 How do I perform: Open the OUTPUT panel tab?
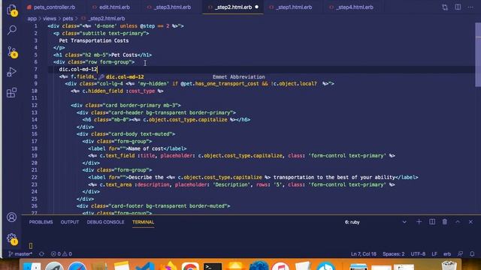pos(70,222)
